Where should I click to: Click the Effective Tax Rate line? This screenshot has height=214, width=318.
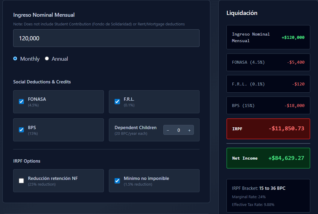pos(253,205)
